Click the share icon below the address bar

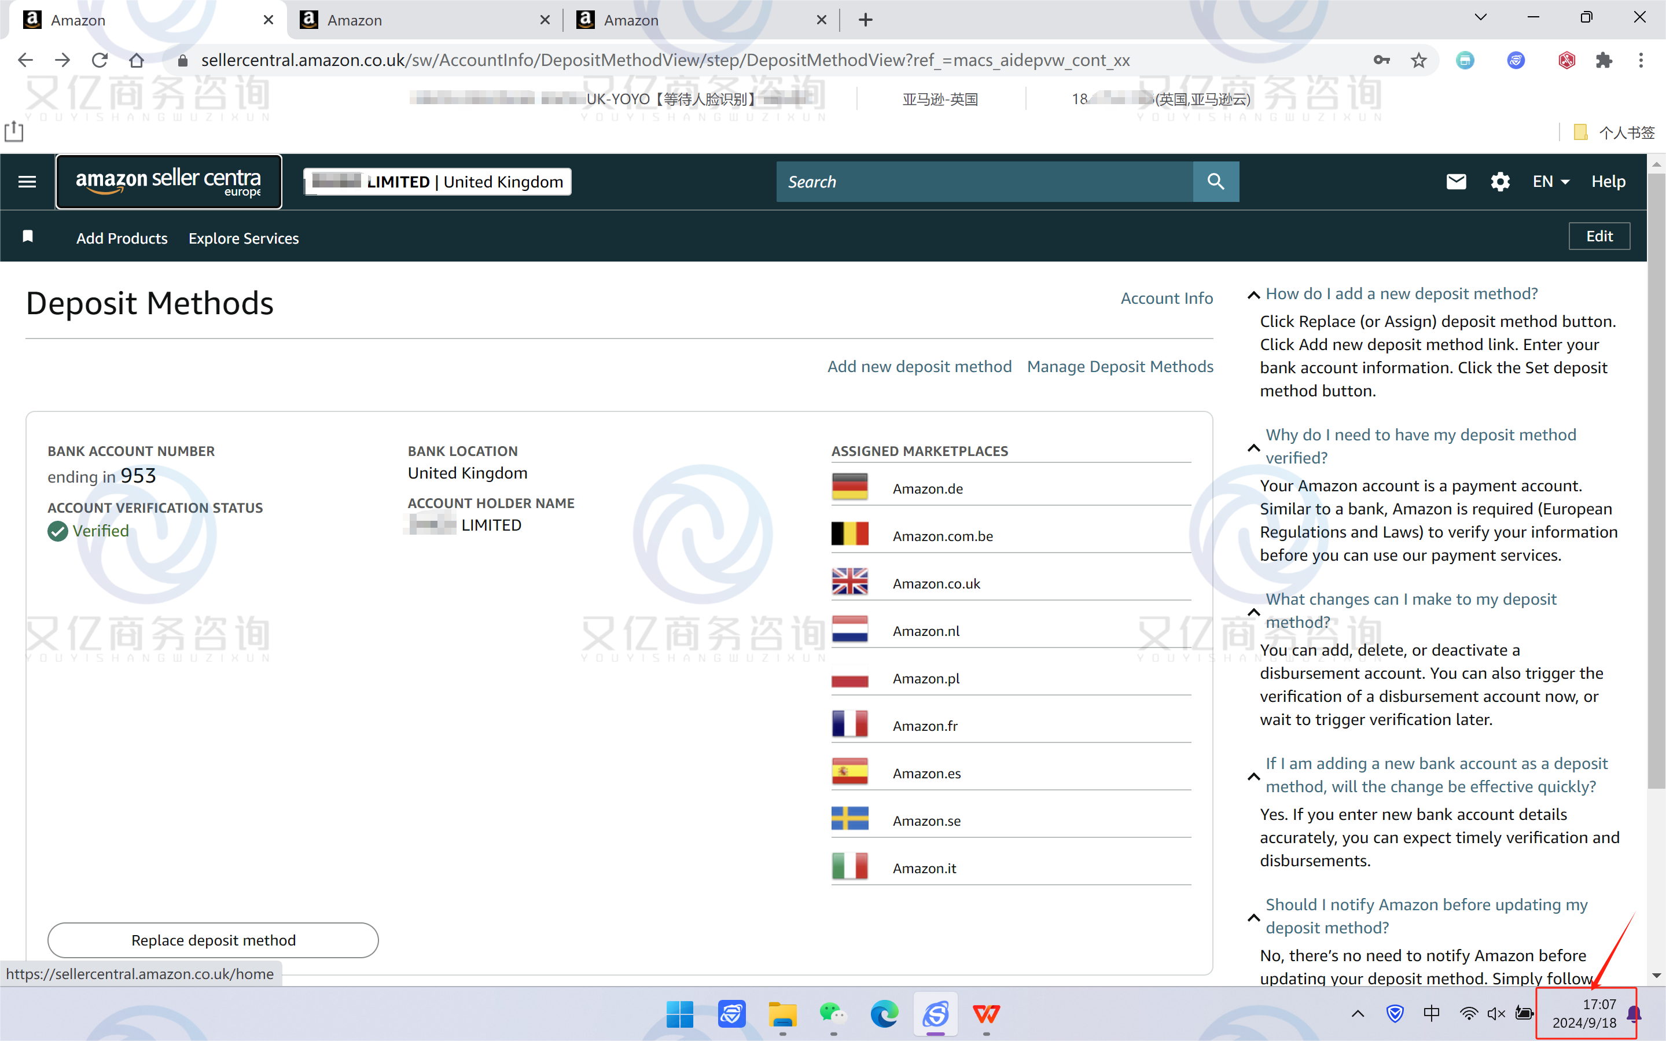coord(14,131)
